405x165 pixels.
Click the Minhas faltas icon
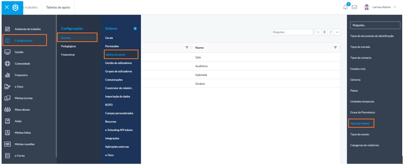pos(8,132)
